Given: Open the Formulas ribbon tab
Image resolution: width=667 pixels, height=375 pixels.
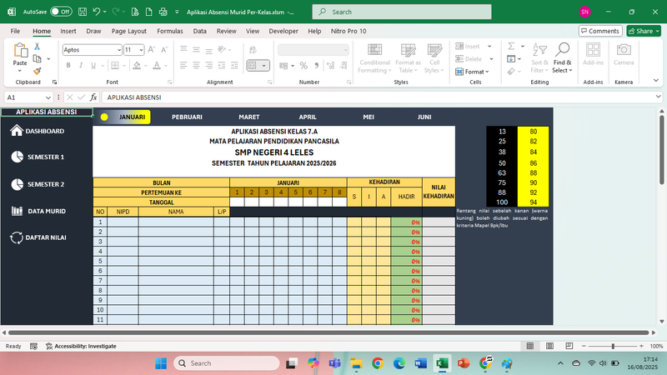Looking at the screenshot, I should (169, 31).
